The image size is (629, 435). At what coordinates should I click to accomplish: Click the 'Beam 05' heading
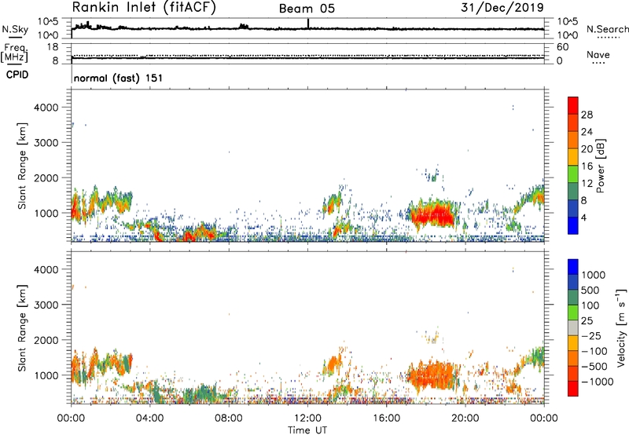point(307,9)
